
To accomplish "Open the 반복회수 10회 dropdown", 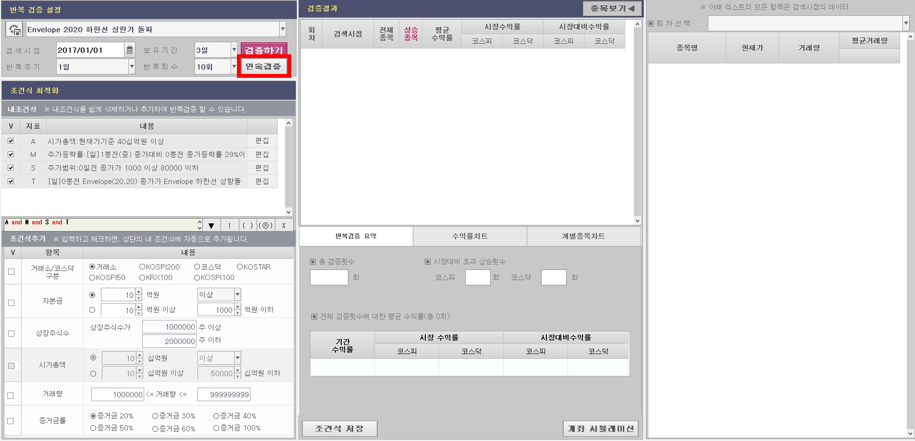I will [234, 67].
